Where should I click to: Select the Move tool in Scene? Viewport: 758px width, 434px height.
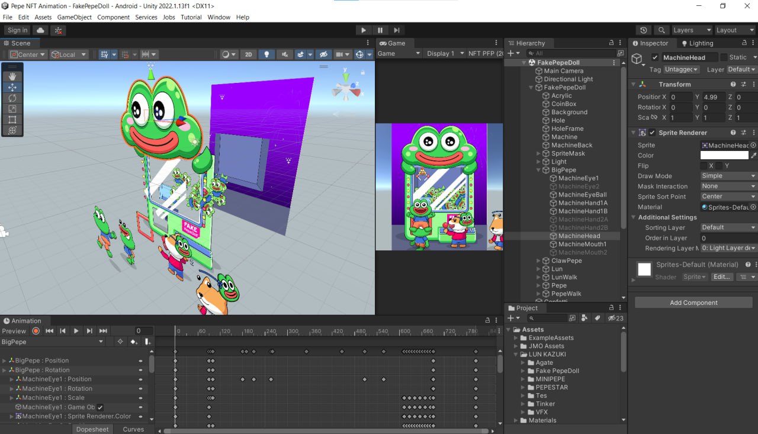point(12,87)
